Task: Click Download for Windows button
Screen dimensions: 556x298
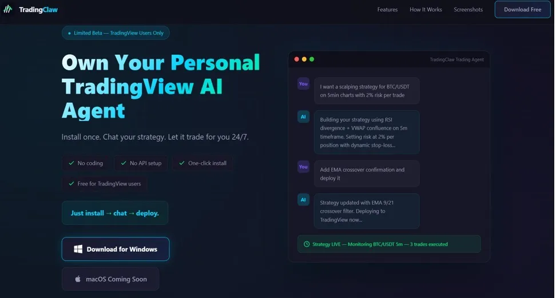Action: tap(116, 249)
